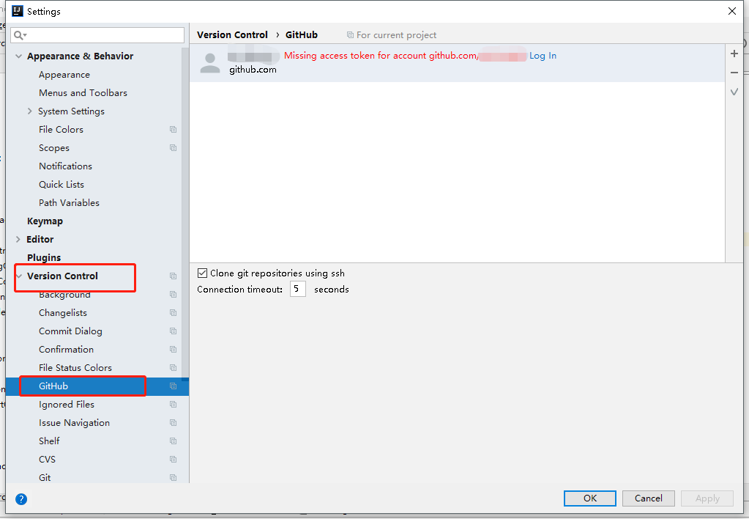749x519 pixels.
Task: Click the project-level icon beside Issue Navigation
Action: coord(173,423)
